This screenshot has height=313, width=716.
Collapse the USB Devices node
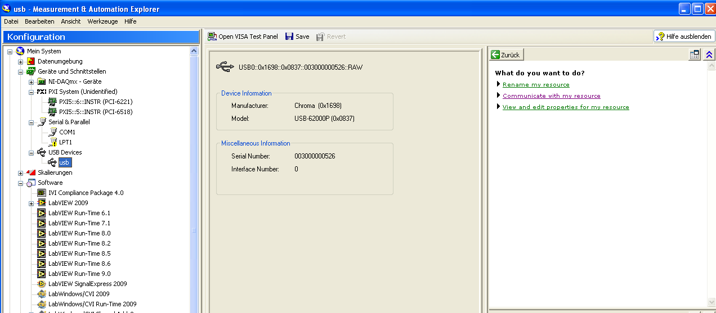point(31,152)
